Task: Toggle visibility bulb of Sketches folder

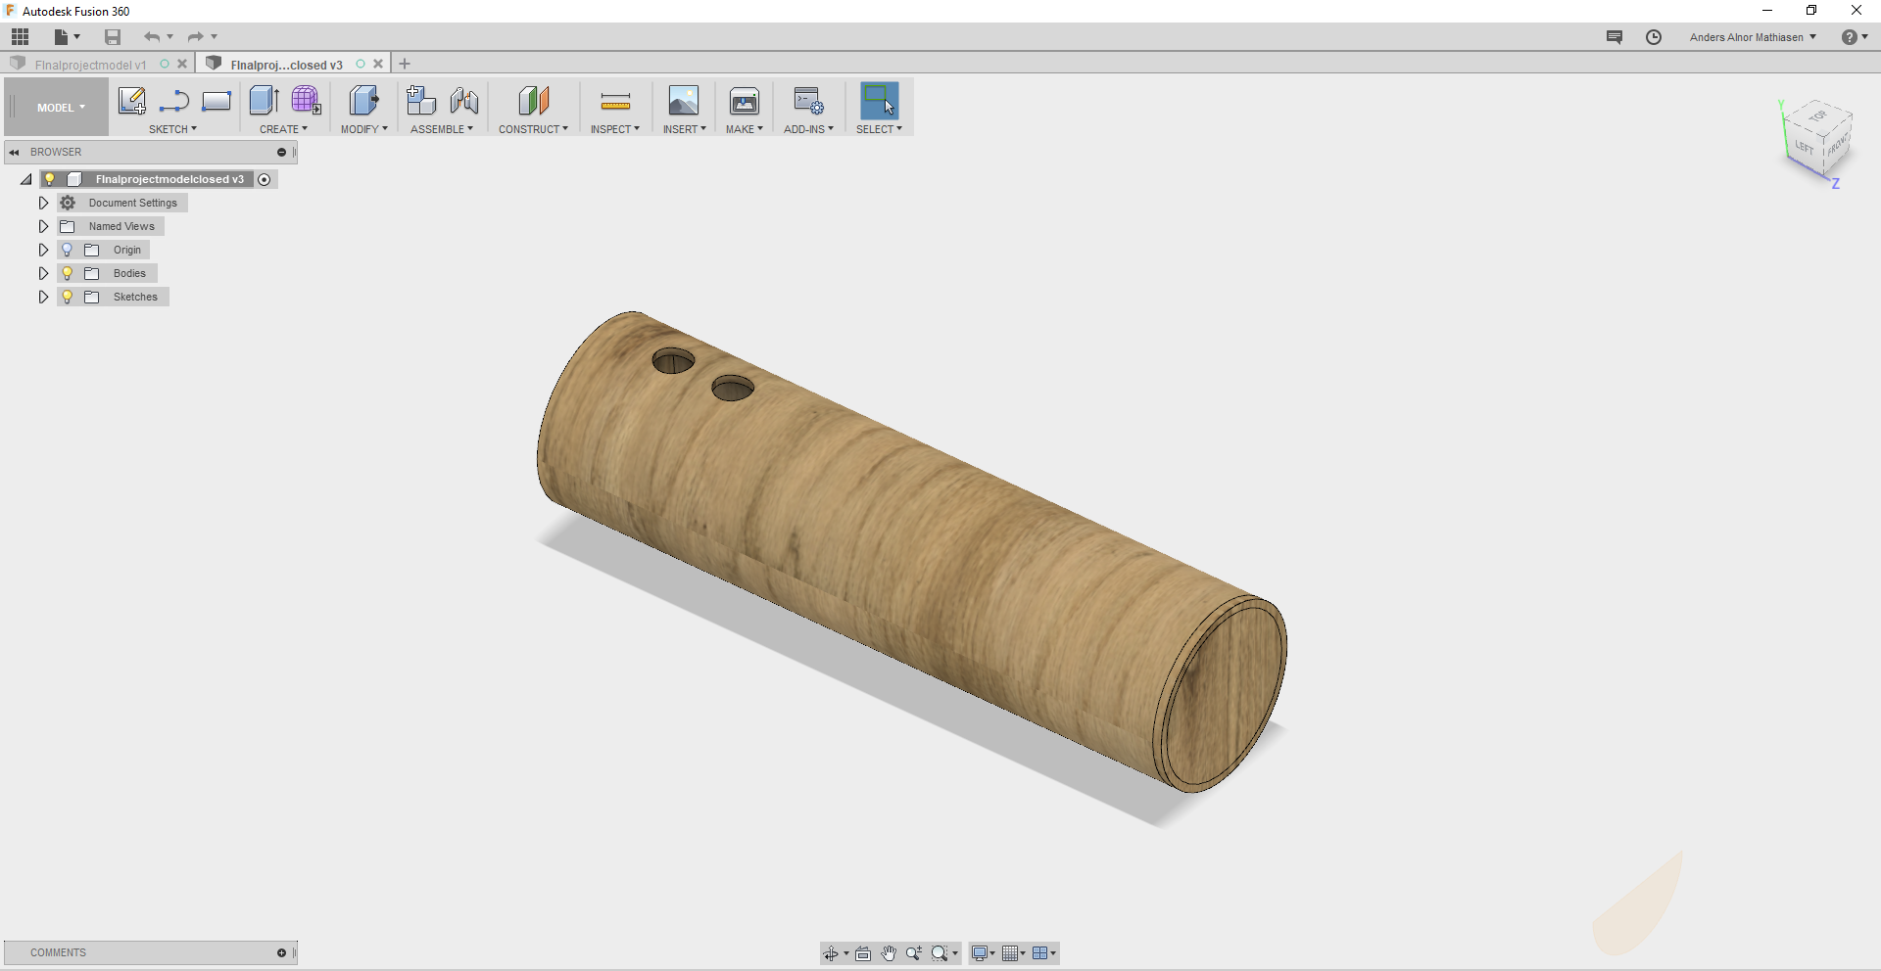Action: (x=68, y=297)
